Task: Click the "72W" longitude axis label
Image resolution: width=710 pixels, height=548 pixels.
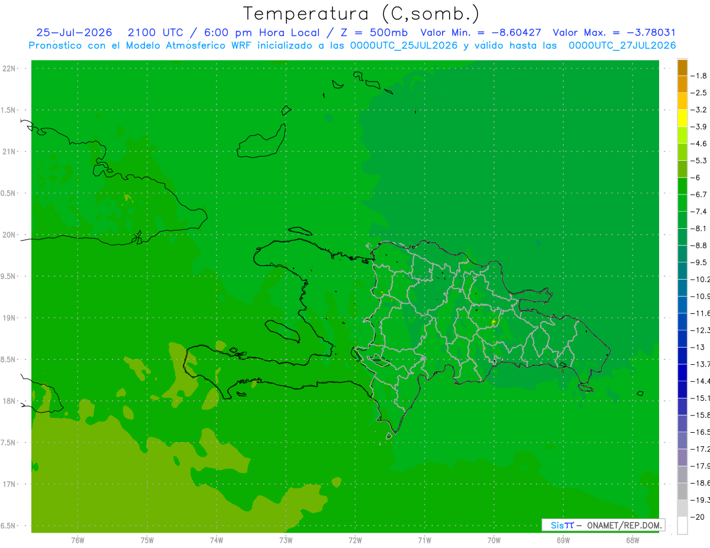Action: 355,540
